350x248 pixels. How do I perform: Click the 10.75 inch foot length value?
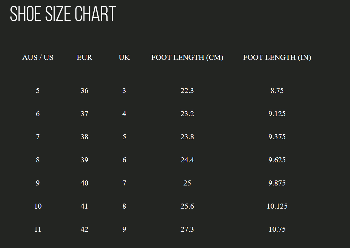point(277,229)
